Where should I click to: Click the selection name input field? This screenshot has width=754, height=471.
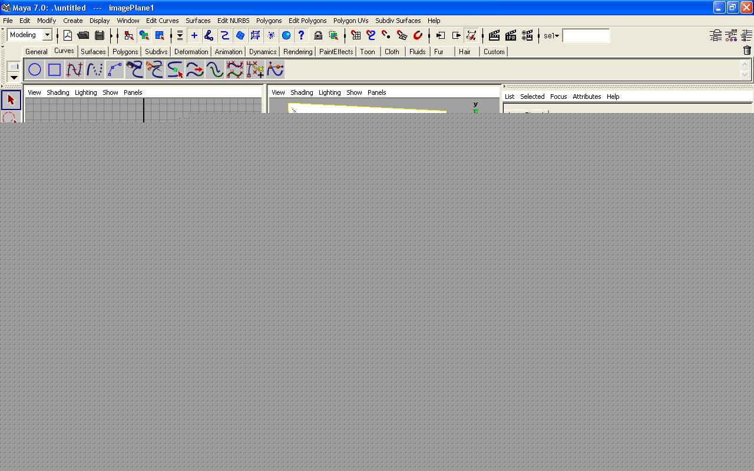pos(586,36)
